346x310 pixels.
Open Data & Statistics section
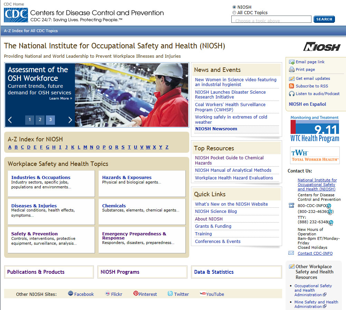(214, 272)
